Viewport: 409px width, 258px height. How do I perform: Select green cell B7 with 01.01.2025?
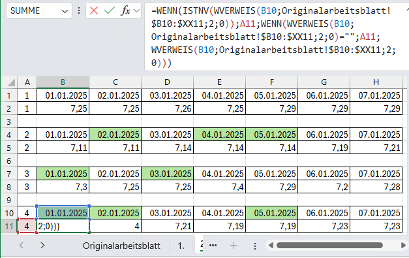[63, 174]
